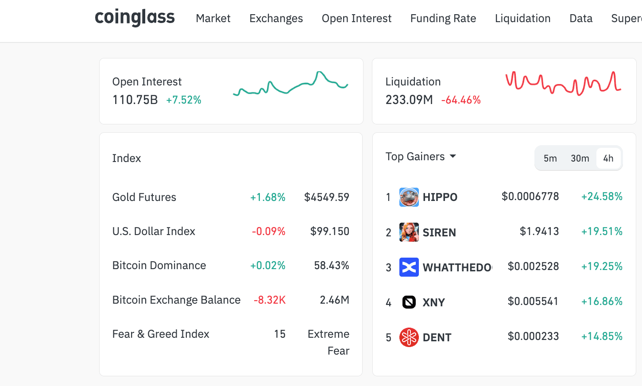Switch gainers timeframe to 30m
This screenshot has width=642, height=386.
[x=580, y=158]
